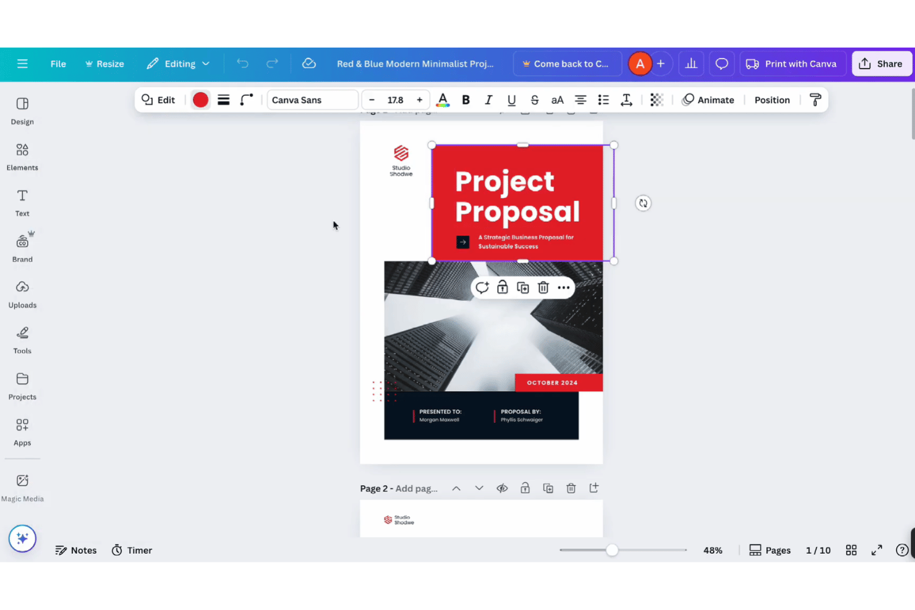Check the cloud save status icon
This screenshot has height=610, width=915.
[309, 64]
